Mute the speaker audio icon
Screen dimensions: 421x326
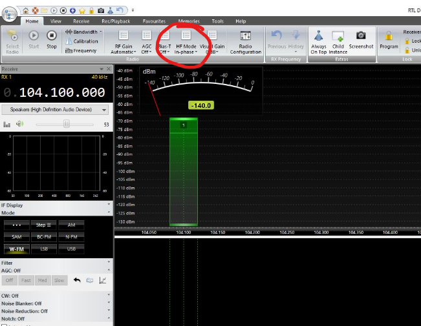click(19, 124)
